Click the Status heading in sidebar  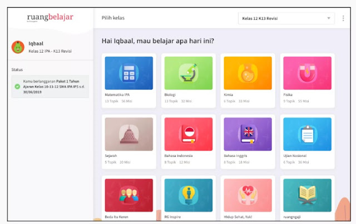click(x=17, y=69)
